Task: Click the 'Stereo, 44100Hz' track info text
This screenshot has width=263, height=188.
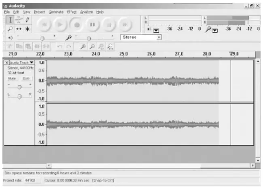Action: click(x=21, y=68)
